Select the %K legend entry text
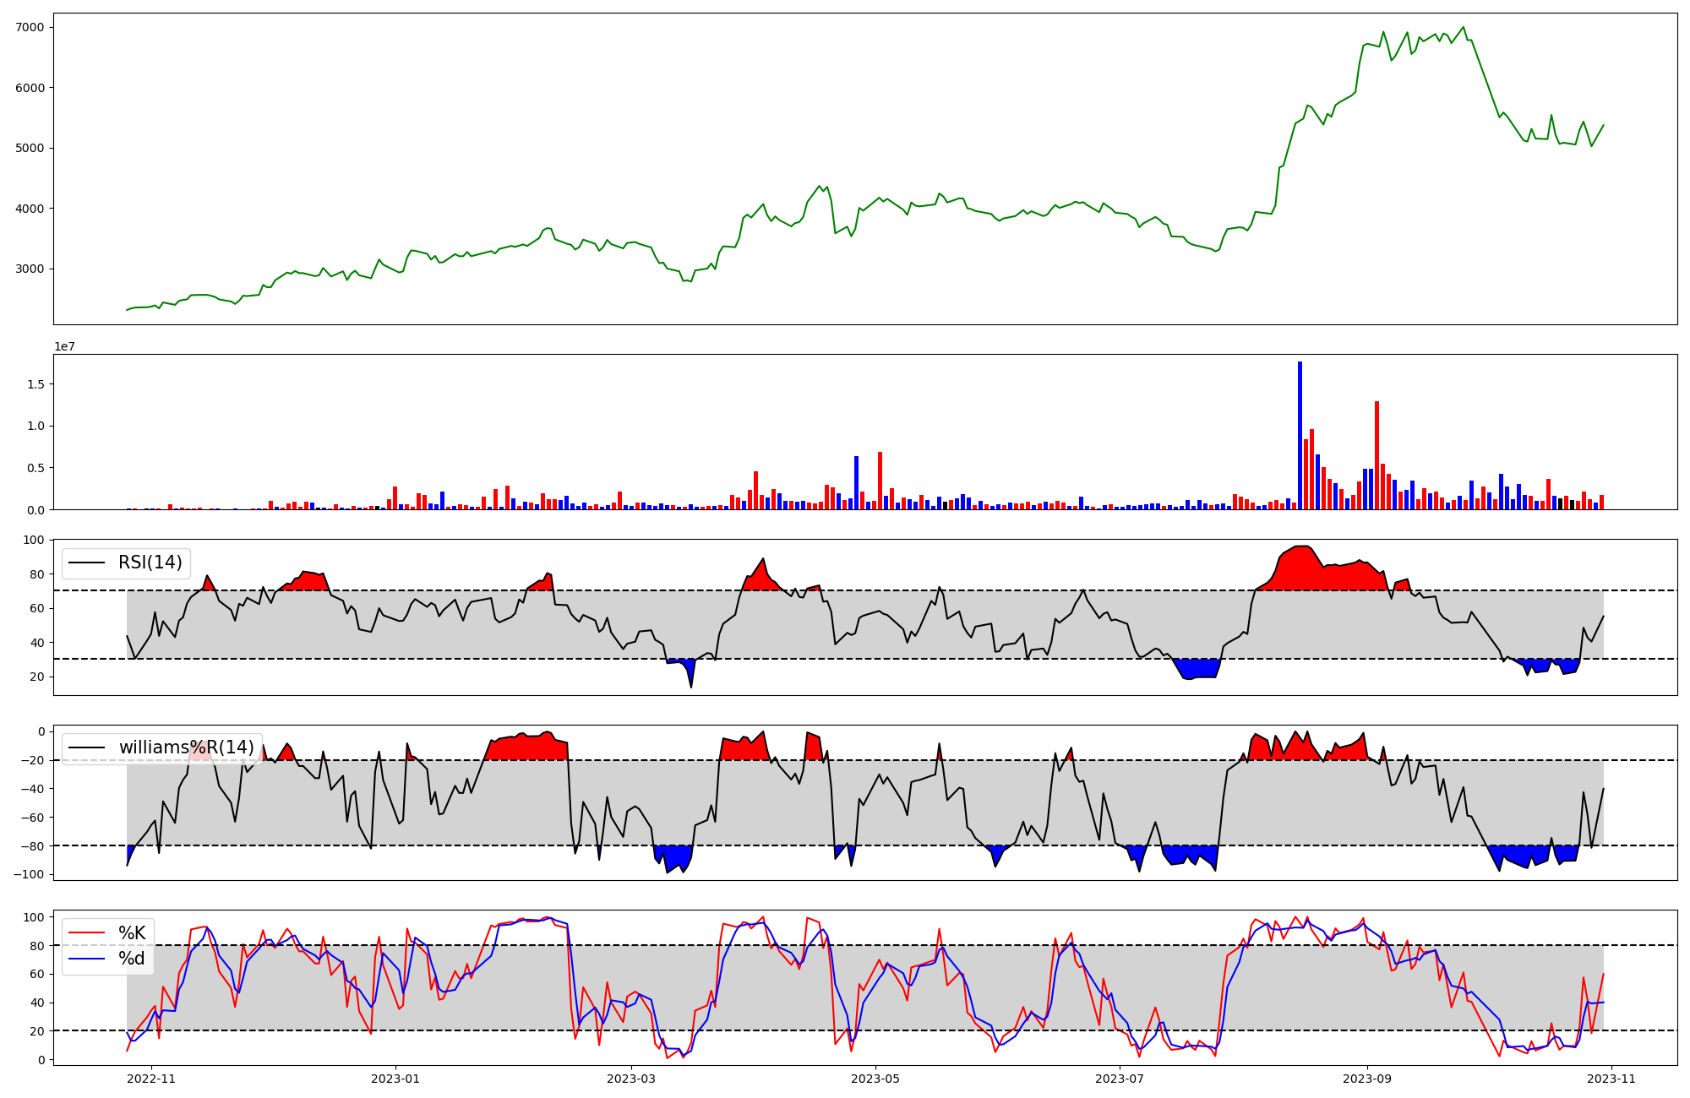 point(132,933)
